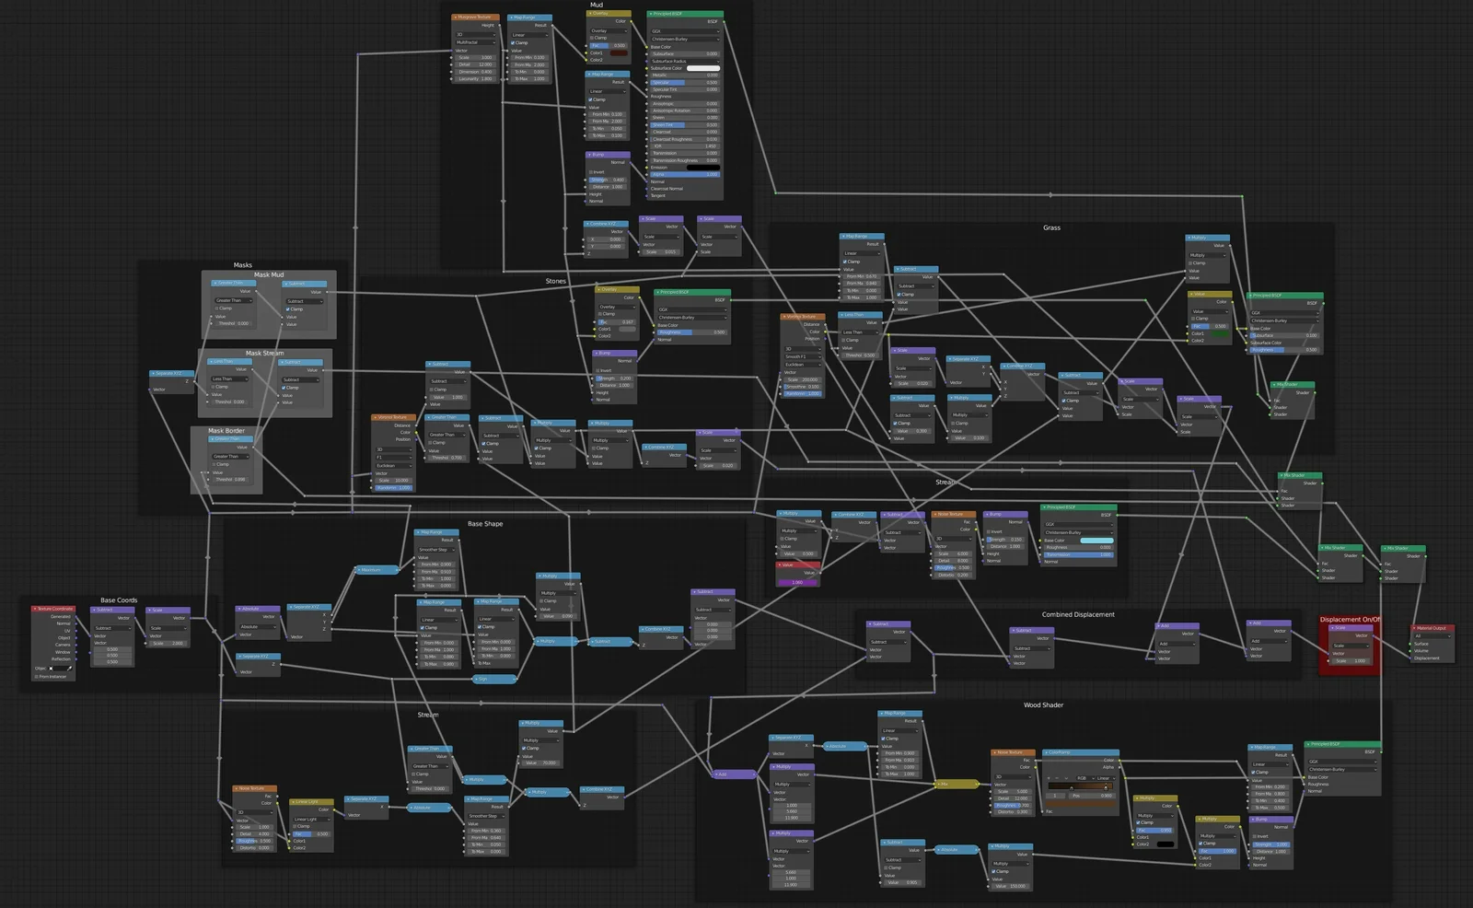Toggle the Invert checkbox on the Mud Bump node

(x=591, y=172)
